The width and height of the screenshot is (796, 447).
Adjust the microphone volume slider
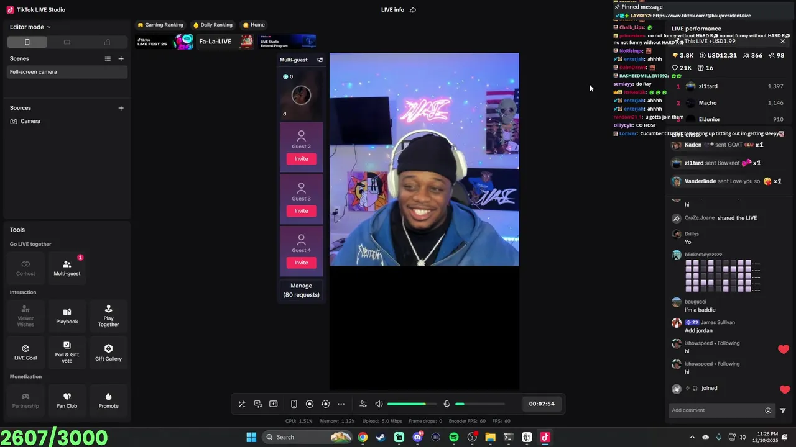(479, 404)
